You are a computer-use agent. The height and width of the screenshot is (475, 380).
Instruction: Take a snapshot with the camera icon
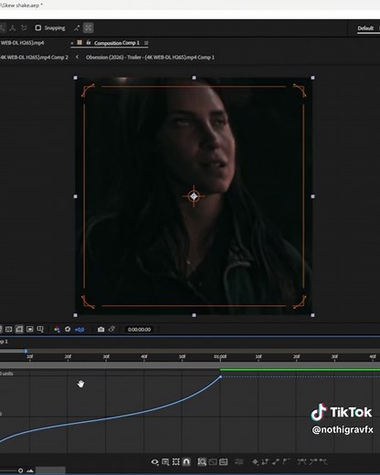100,329
